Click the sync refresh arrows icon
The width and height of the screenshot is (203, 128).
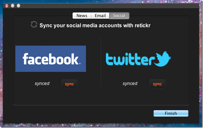click(34, 24)
